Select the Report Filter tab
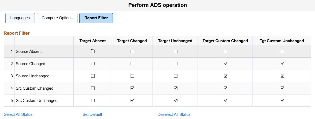315x119 pixels. point(96,18)
